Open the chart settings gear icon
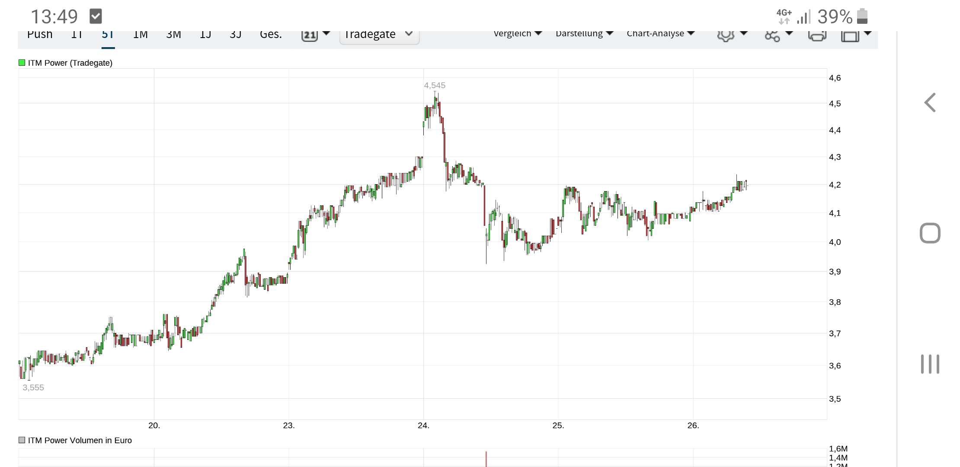Image resolution: width=960 pixels, height=467 pixels. point(726,35)
